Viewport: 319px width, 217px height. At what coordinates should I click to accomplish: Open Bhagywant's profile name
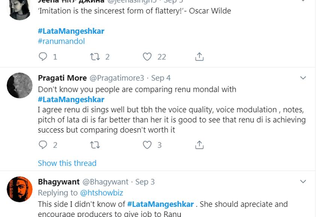tap(59, 182)
